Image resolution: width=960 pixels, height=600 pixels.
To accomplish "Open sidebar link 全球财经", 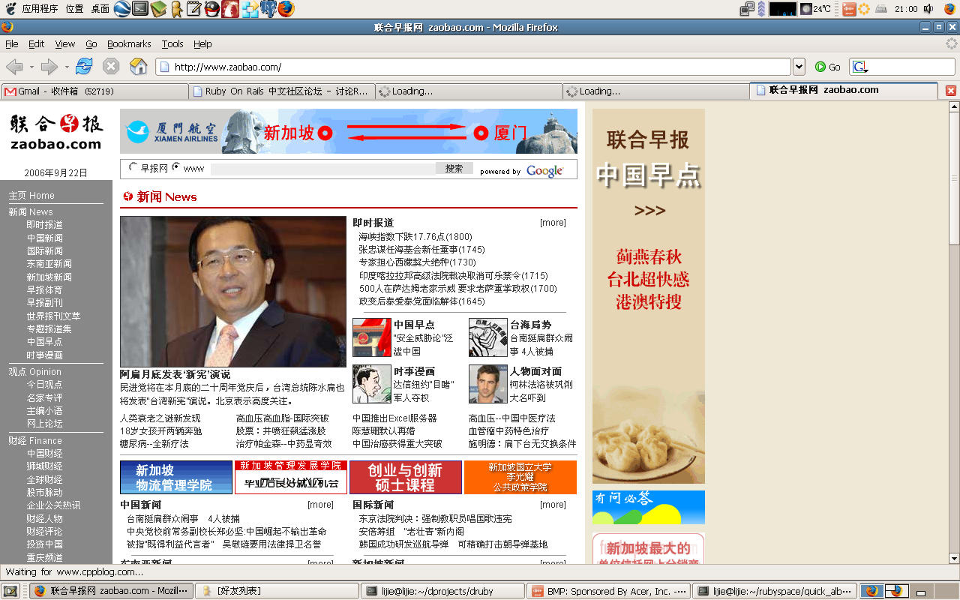I will pos(45,479).
